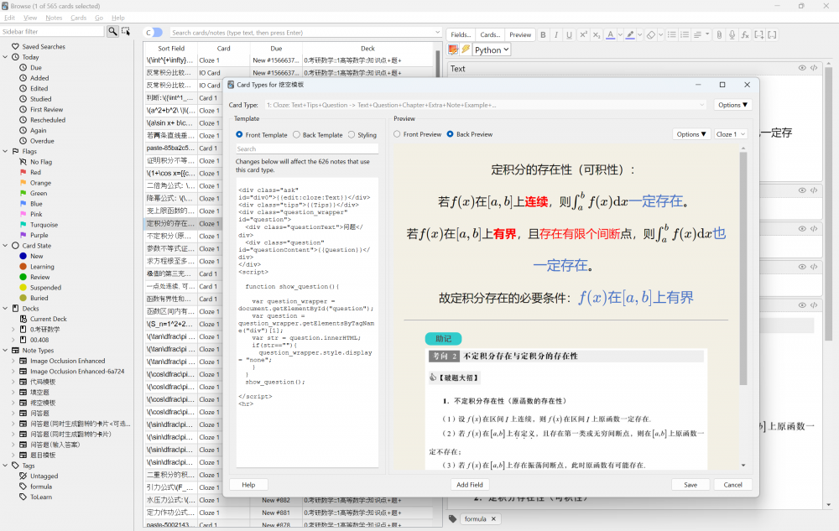
Task: Apply bold formatting in the Browse editor
Action: pyautogui.click(x=543, y=34)
